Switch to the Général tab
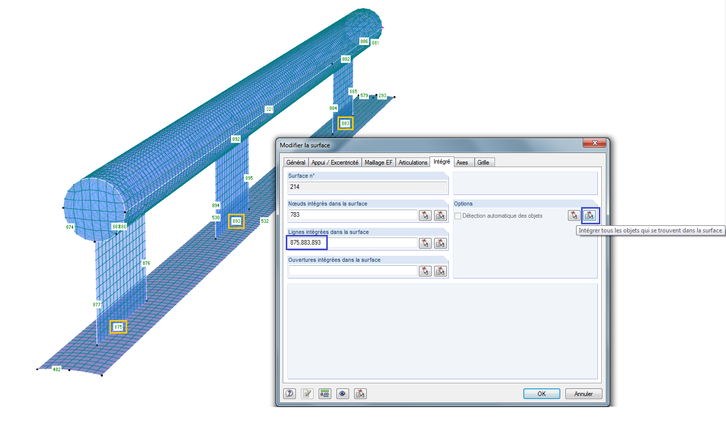This screenshot has height=438, width=726. click(296, 163)
